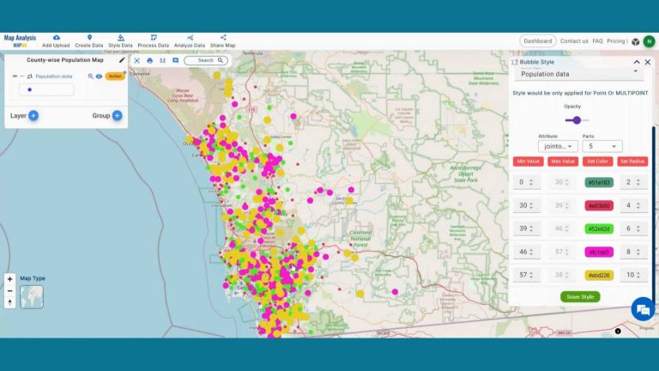Click the 3D cube icon in the header

(x=636, y=41)
